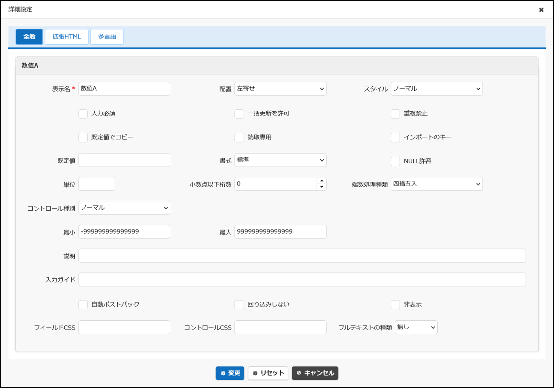The image size is (554, 388).
Task: Open the 端数処理種類 dropdown
Action: [x=436, y=184]
